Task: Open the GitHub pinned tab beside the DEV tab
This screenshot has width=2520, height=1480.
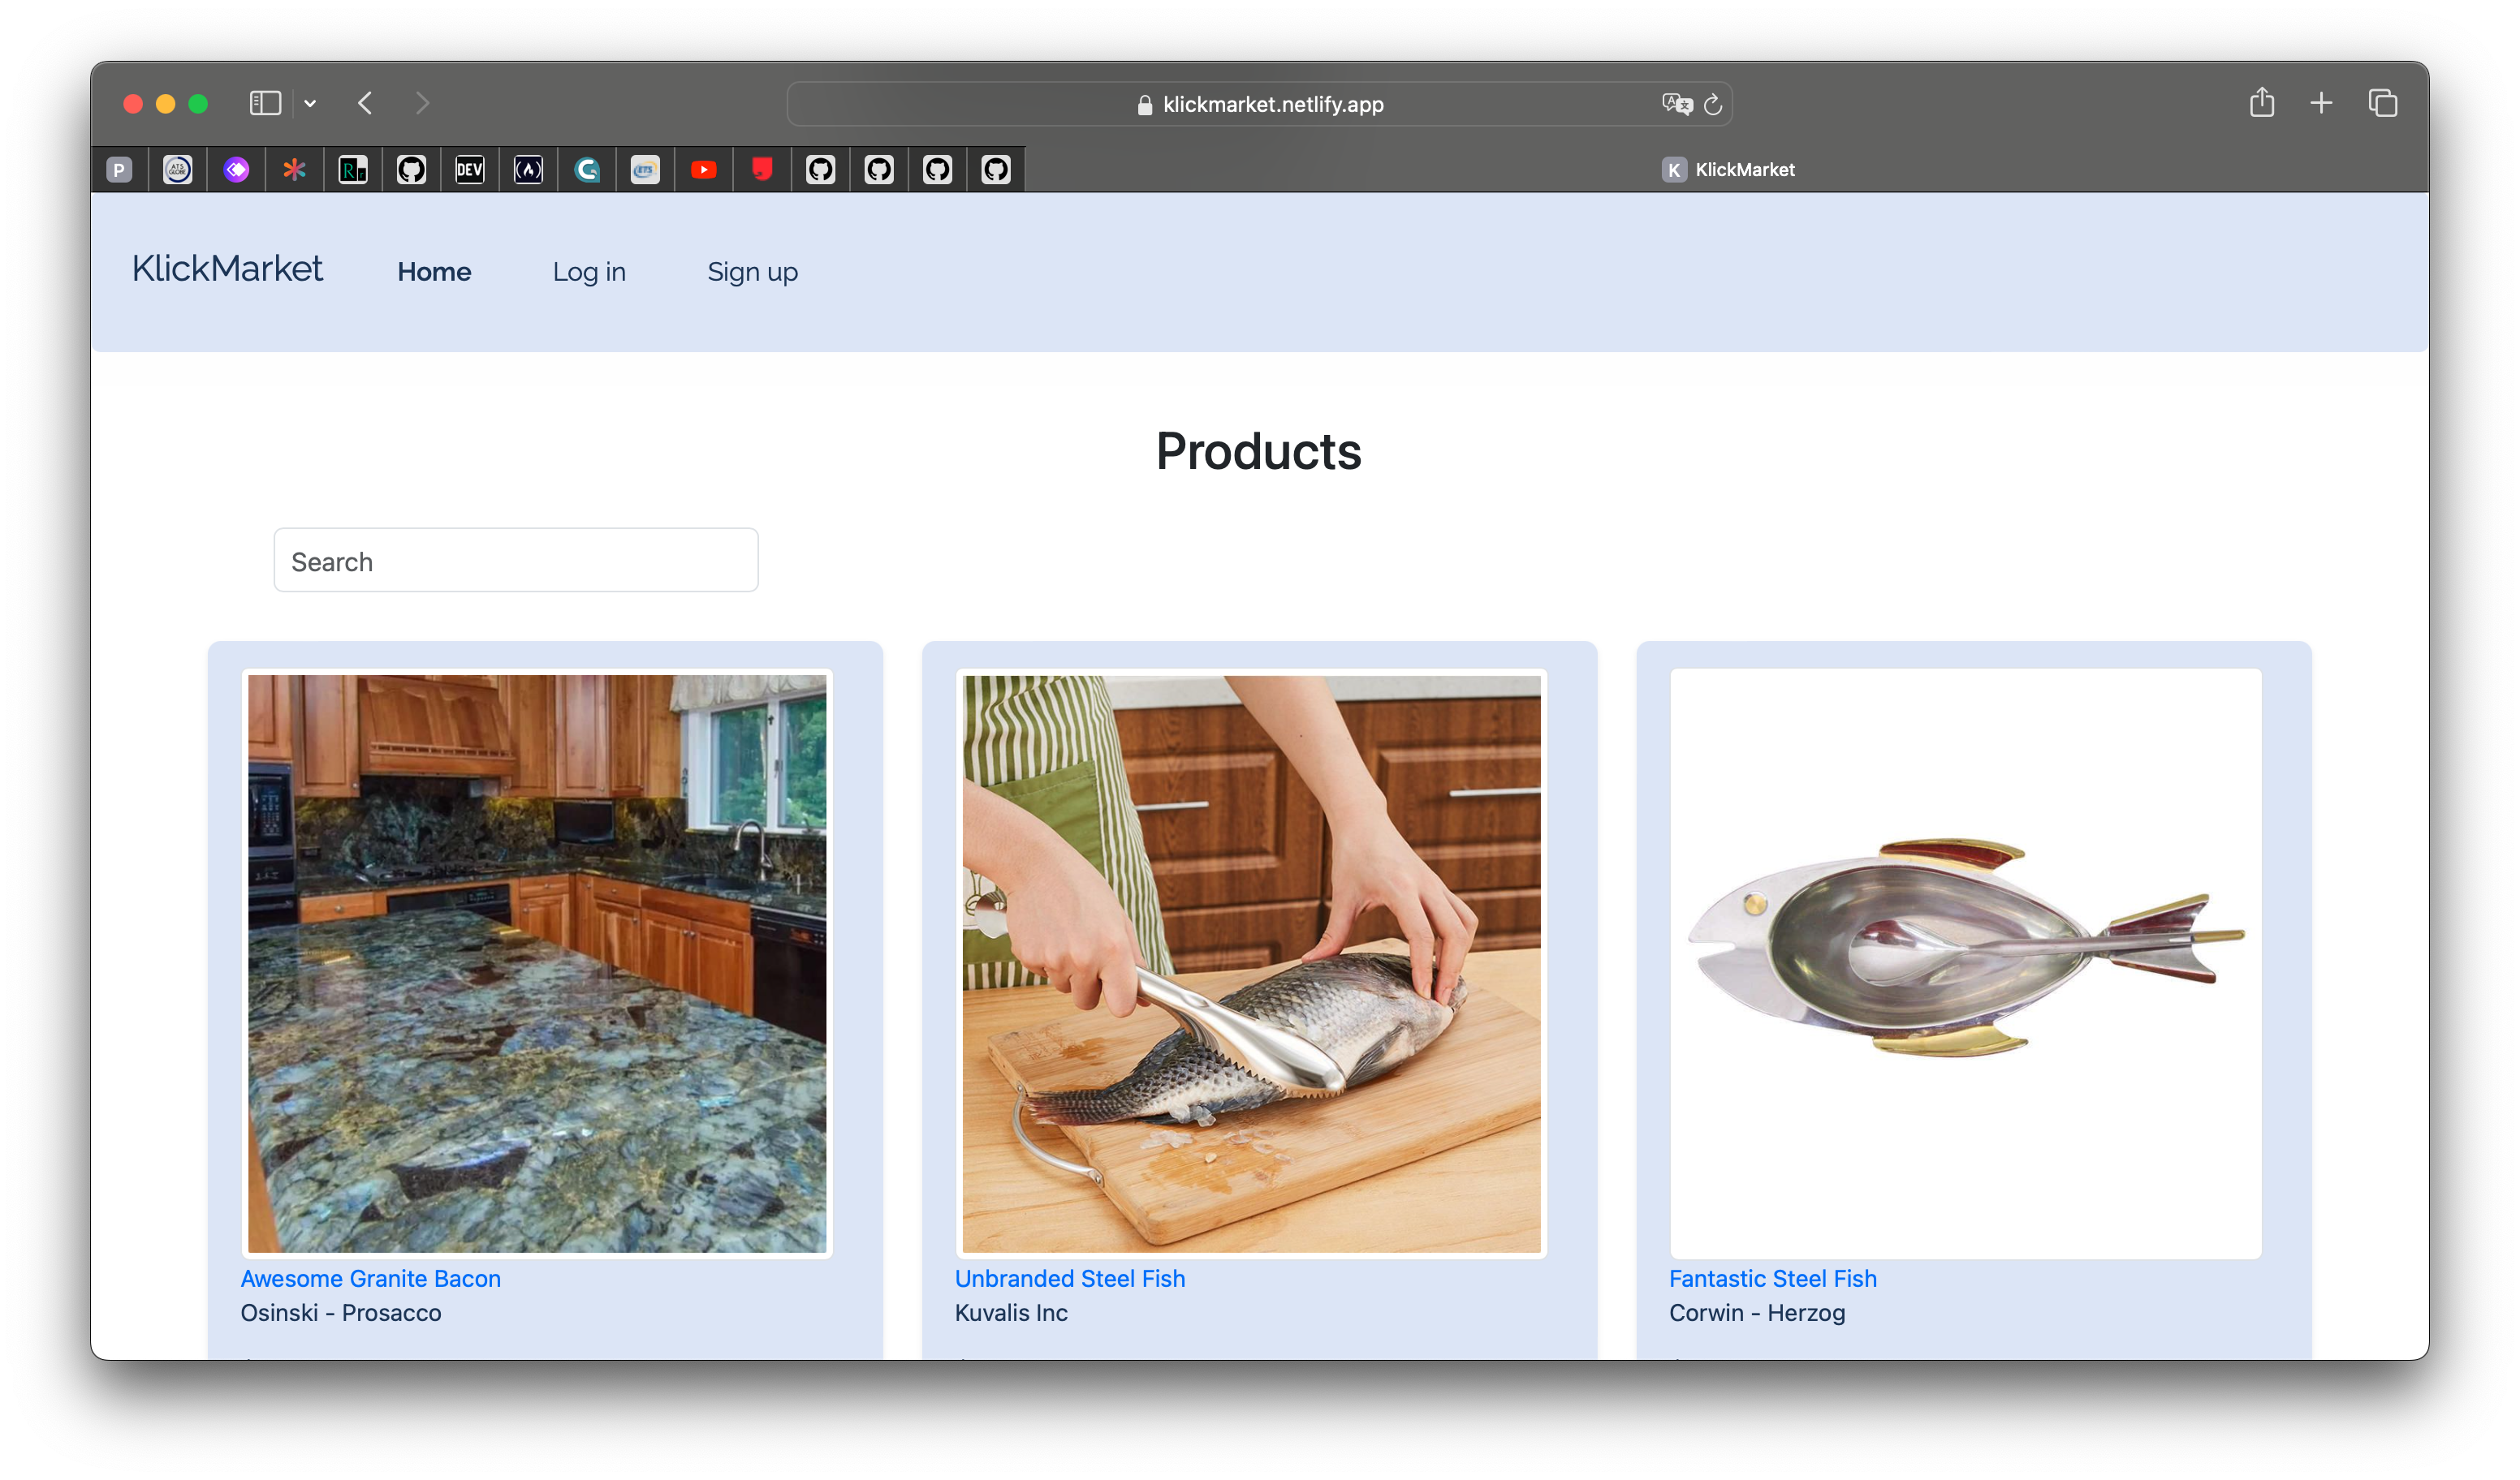Action: point(411,170)
